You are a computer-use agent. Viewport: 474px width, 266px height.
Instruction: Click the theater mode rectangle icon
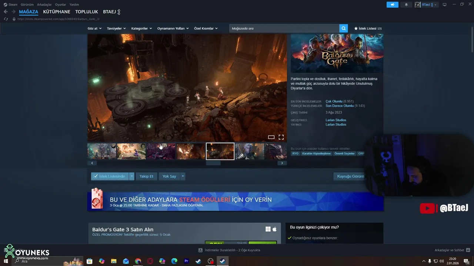271,137
